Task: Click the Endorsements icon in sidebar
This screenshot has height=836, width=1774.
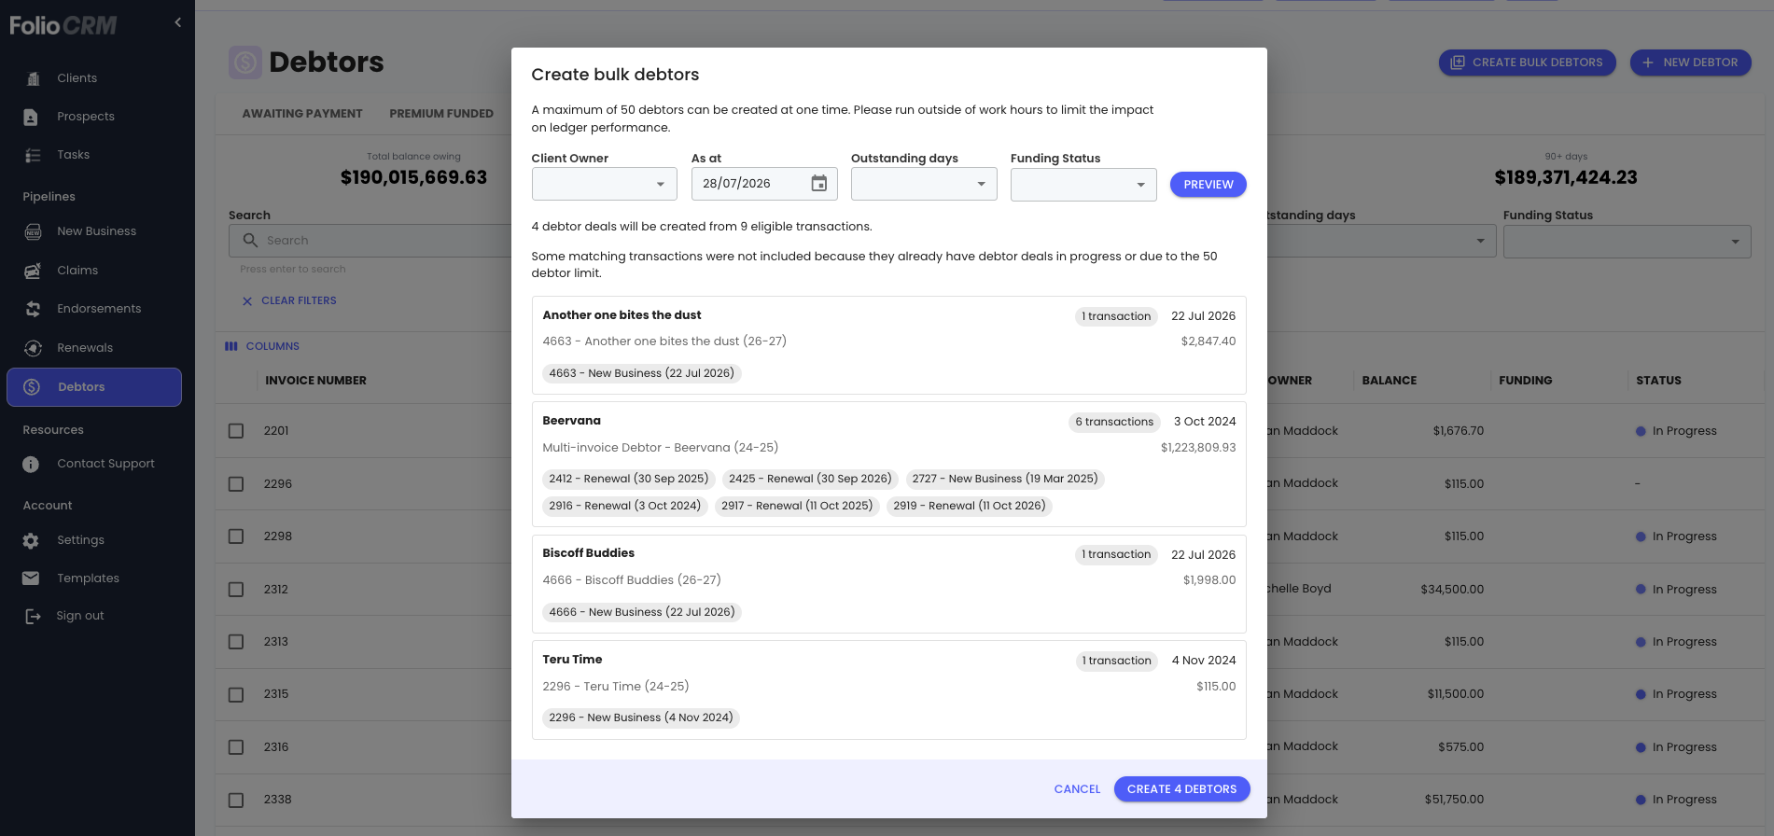Action: tap(33, 309)
